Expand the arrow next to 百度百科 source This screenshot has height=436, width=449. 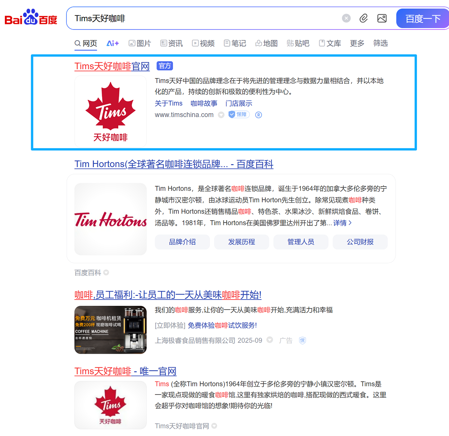tap(106, 273)
